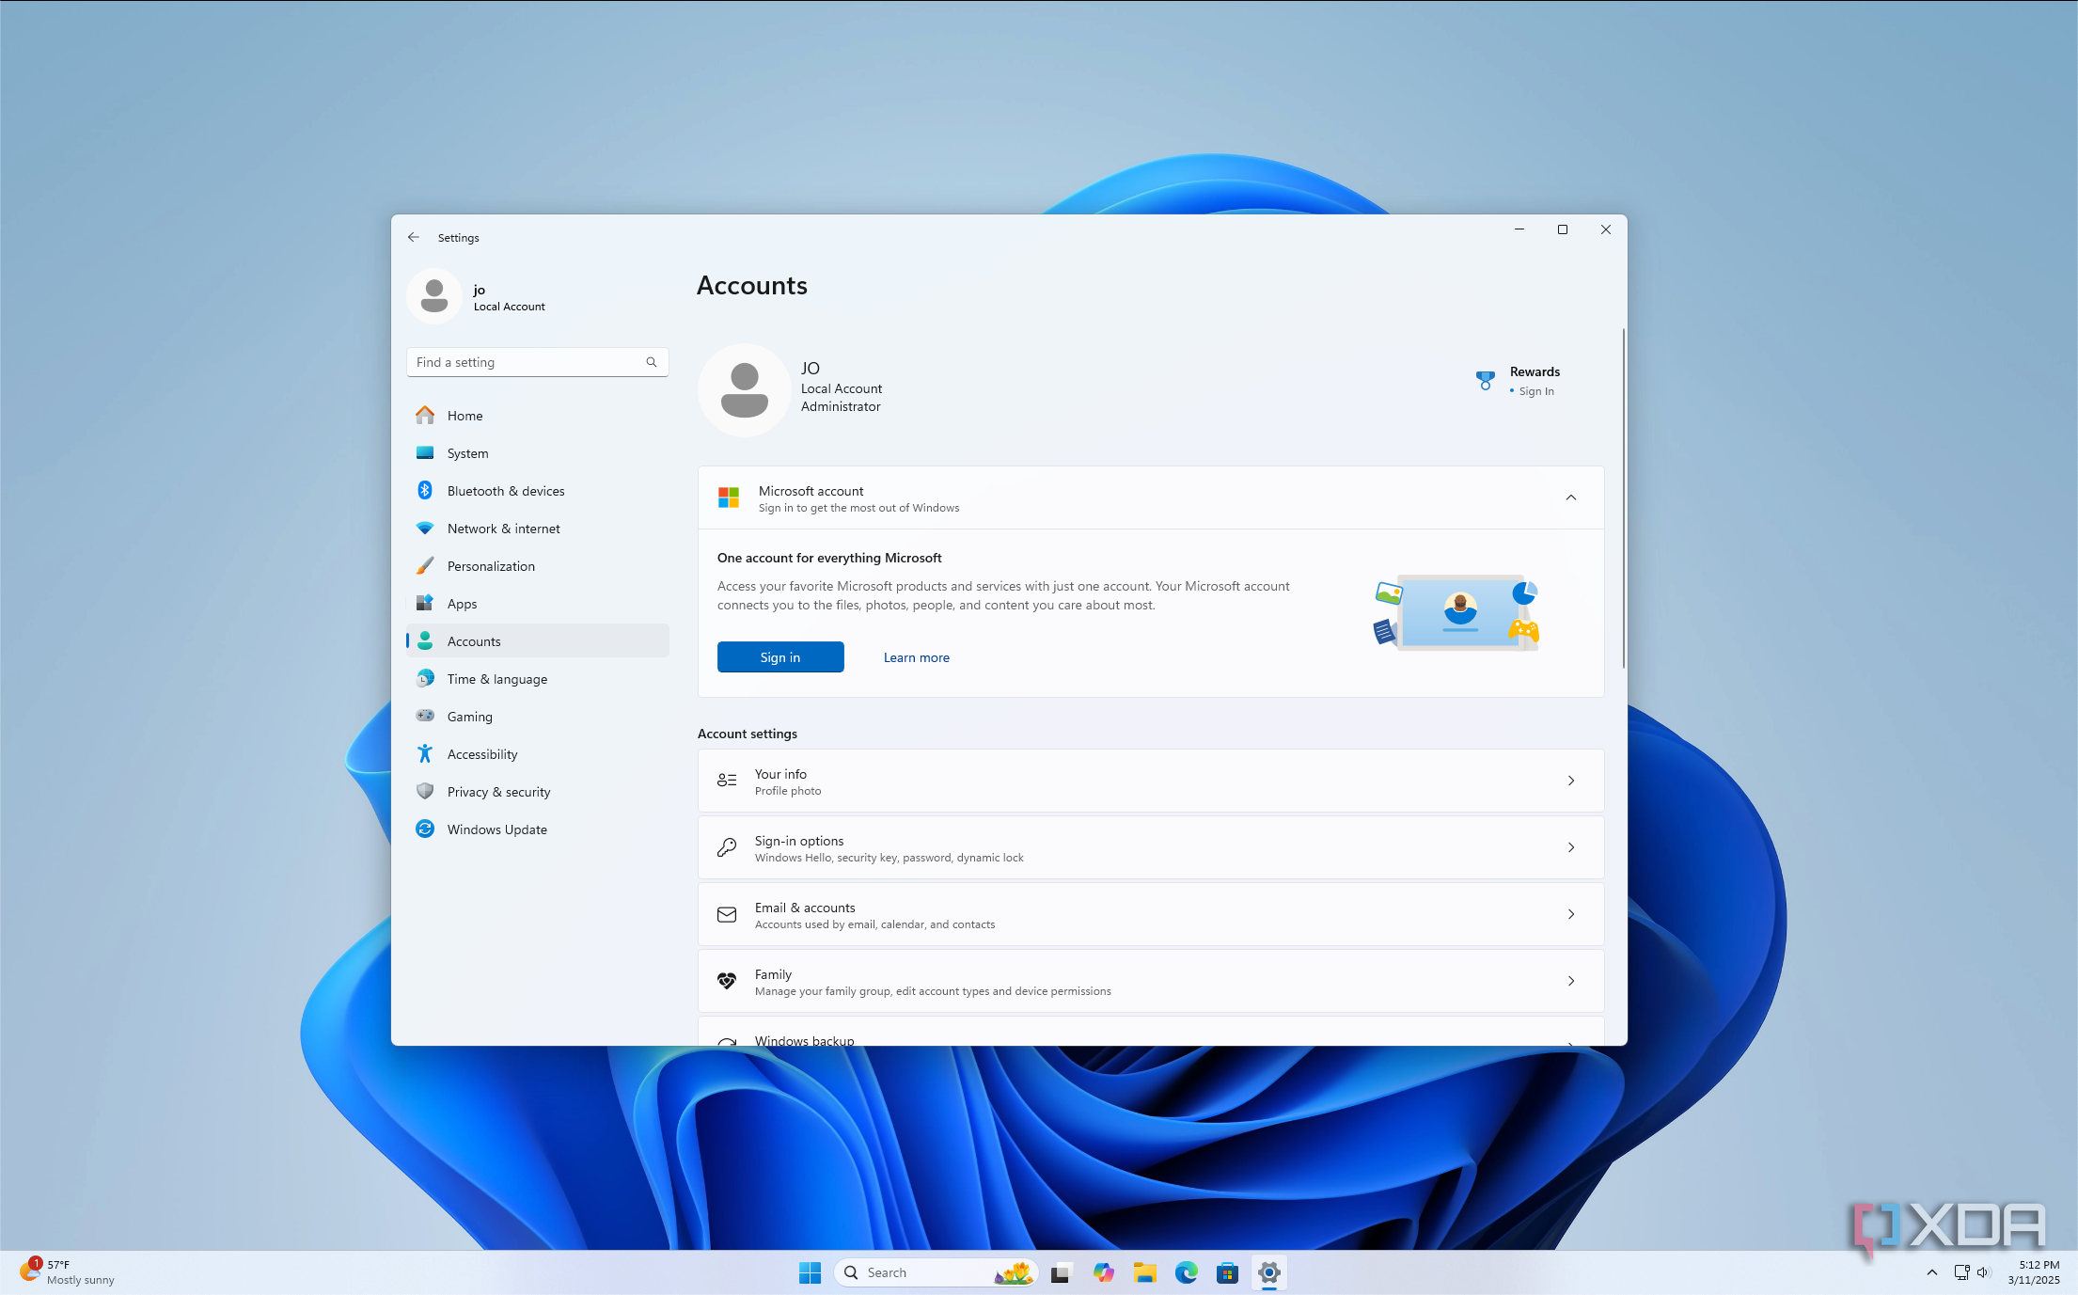Open Personalization settings
Image resolution: width=2078 pixels, height=1295 pixels.
click(537, 566)
